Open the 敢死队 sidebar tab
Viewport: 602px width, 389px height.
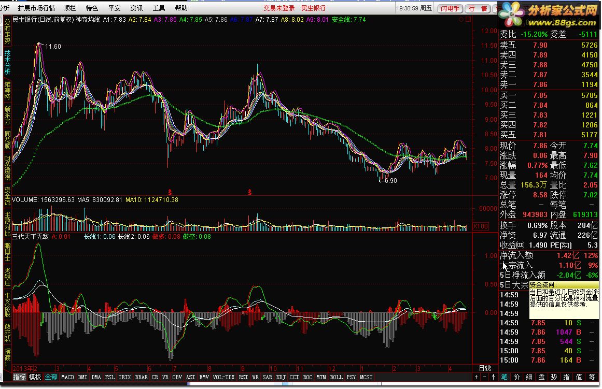click(x=7, y=332)
